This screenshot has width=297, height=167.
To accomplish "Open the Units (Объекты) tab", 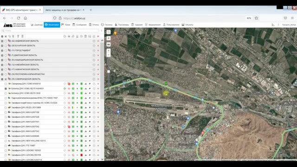I will click(187, 25).
